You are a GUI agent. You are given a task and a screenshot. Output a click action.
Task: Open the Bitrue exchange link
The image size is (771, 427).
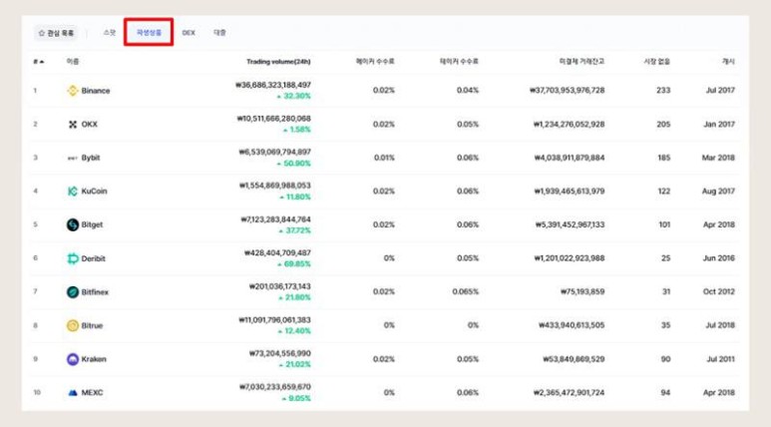point(92,325)
